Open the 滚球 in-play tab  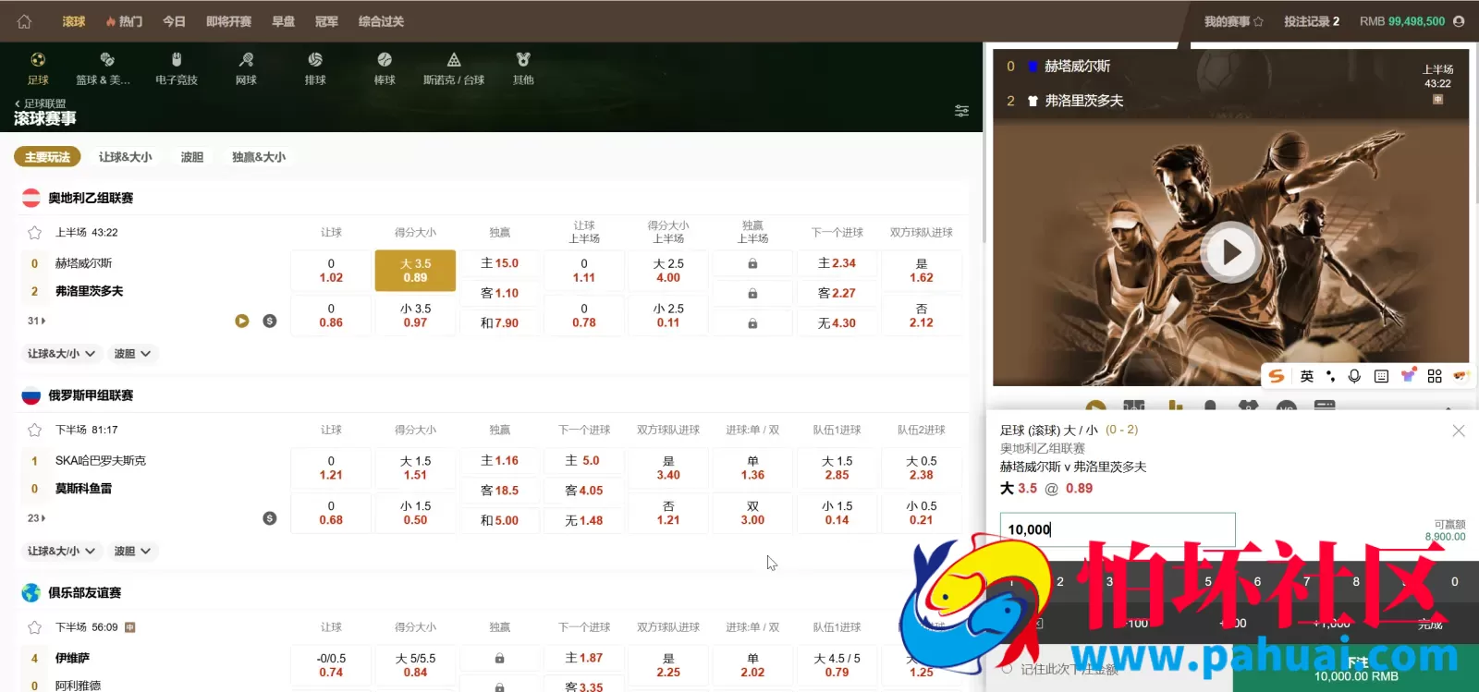[74, 21]
